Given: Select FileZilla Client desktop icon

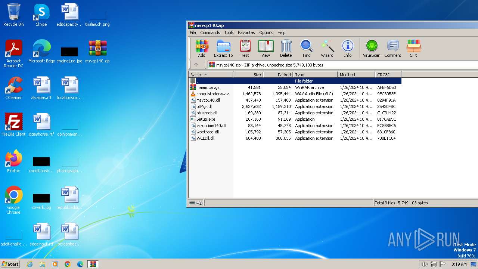Looking at the screenshot, I should coord(13,125).
